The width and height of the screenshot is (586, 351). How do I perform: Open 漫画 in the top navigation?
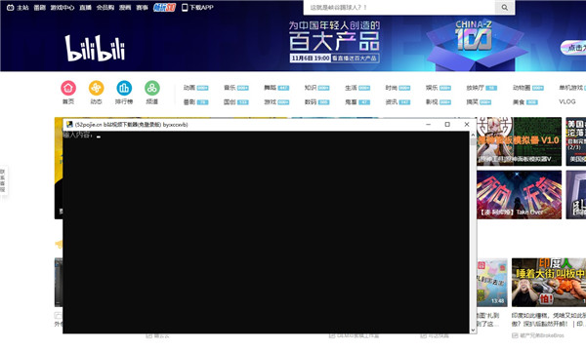point(125,8)
